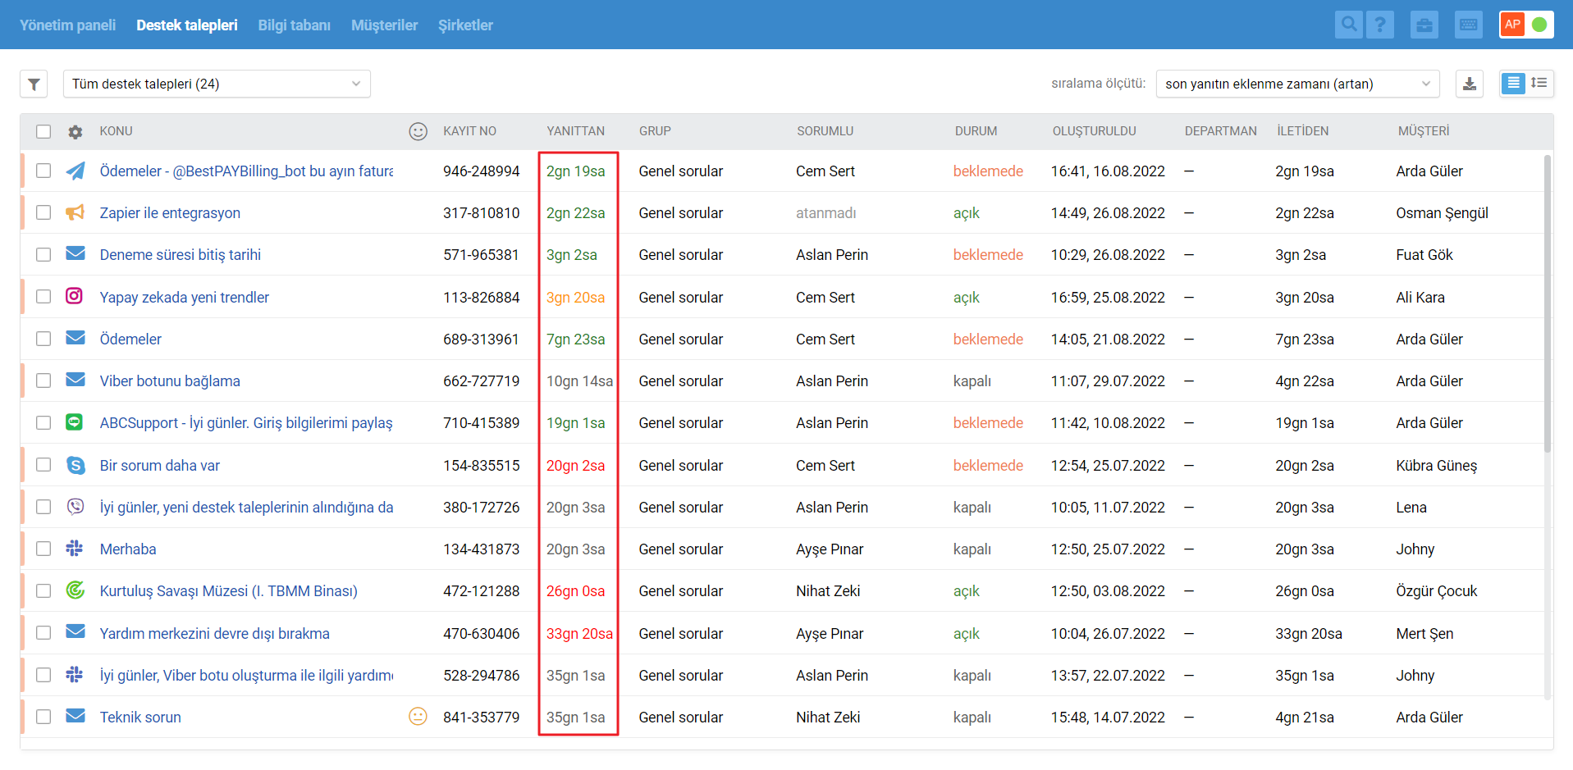This screenshot has height=770, width=1573.
Task: Check the Bir sorum daha var ticket
Action: point(43,464)
